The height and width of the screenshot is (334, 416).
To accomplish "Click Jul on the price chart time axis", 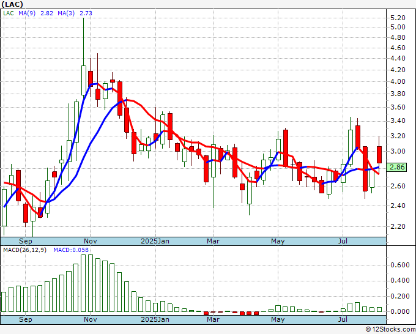I will click(x=343, y=241).
